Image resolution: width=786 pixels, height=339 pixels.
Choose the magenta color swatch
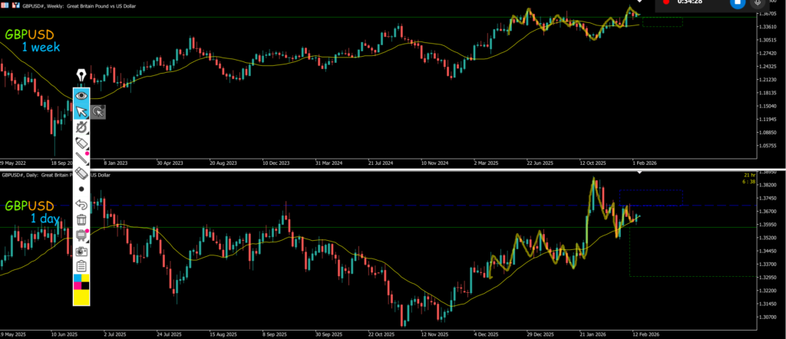click(78, 287)
